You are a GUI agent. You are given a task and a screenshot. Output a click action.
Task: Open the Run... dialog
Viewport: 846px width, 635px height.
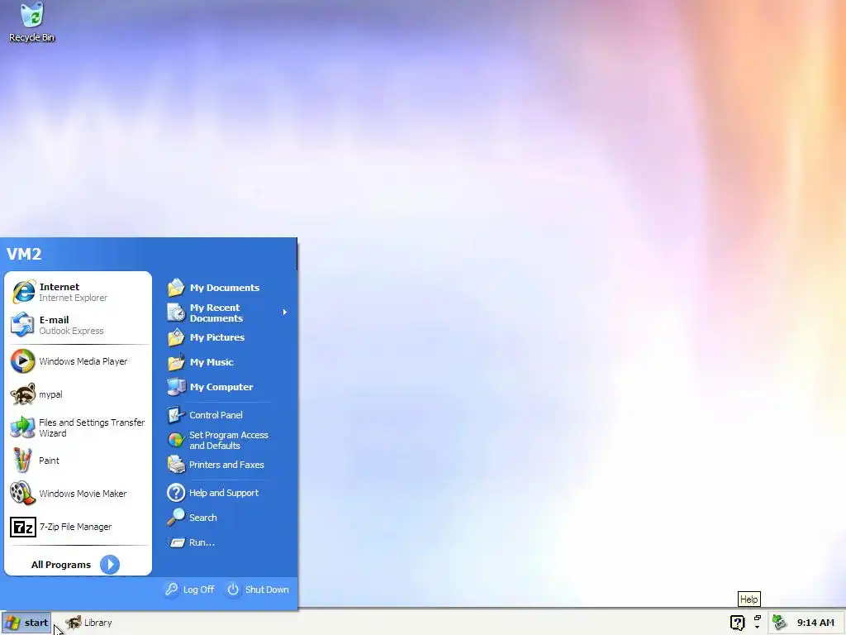(x=226, y=542)
